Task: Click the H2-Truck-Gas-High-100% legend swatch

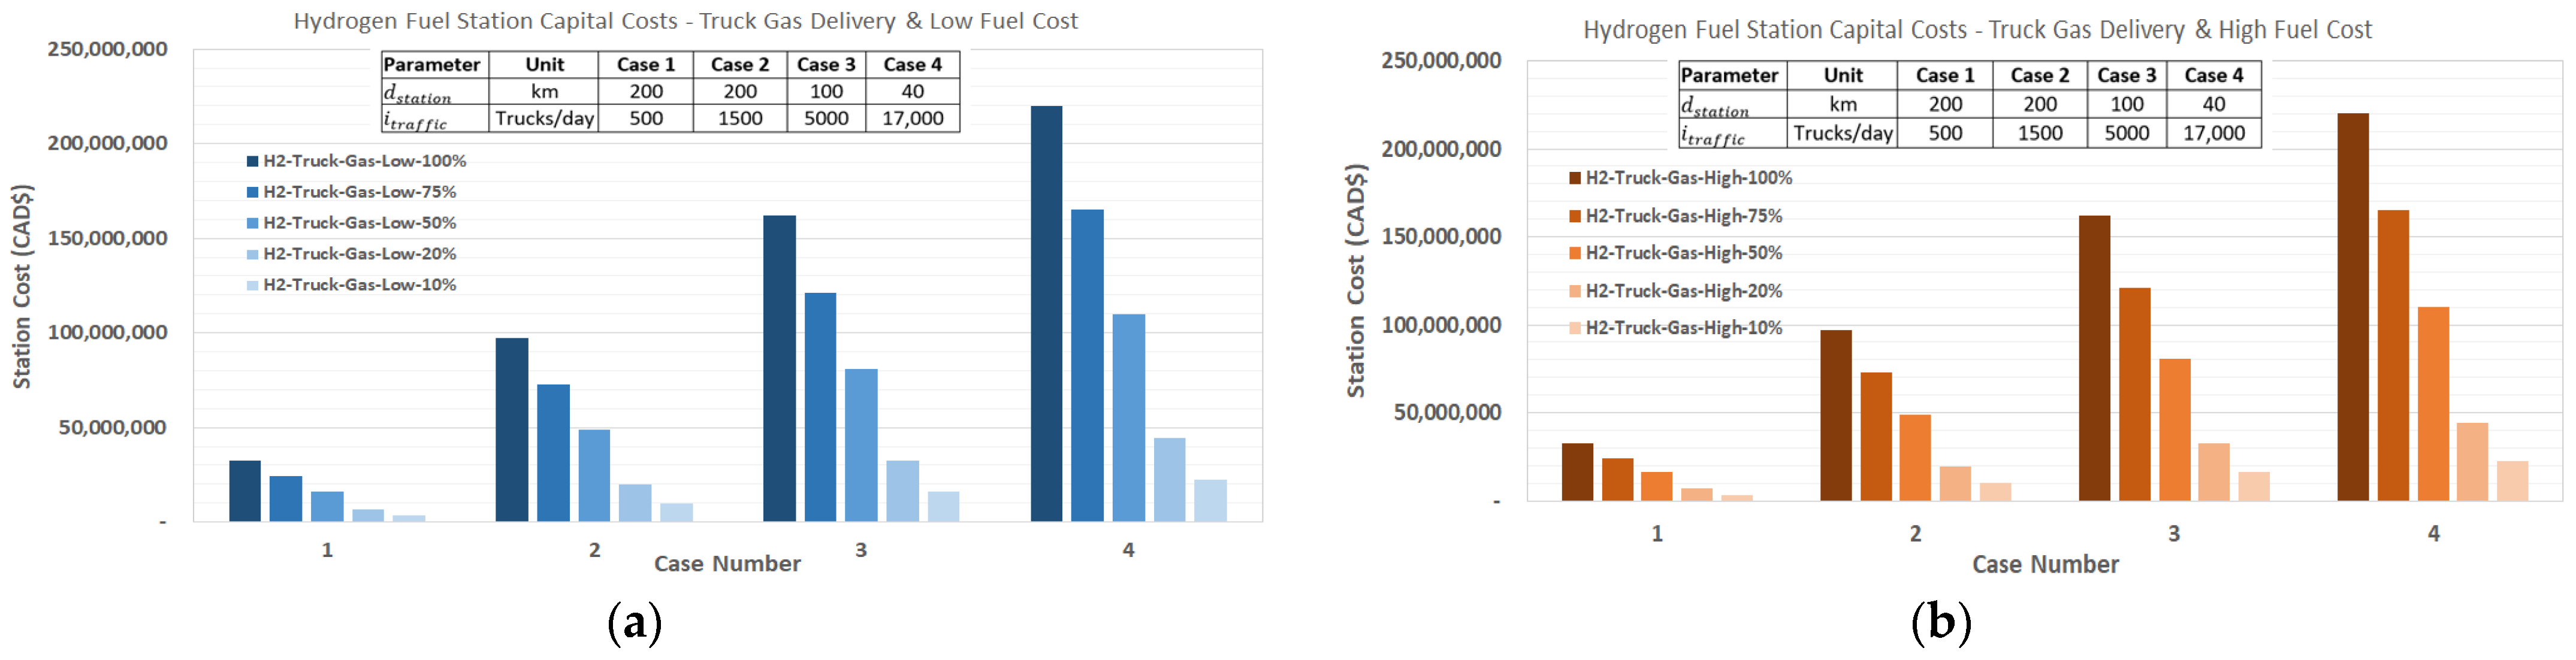Action: coord(1575,178)
